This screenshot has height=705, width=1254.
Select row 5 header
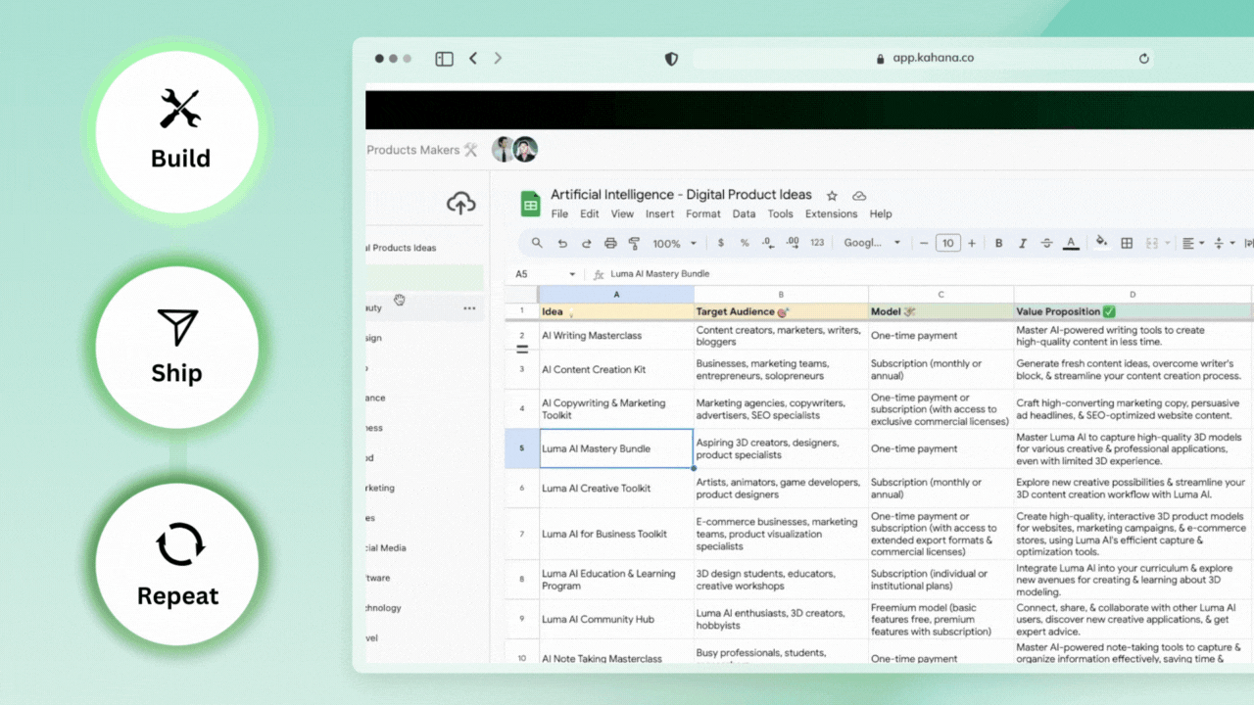click(x=522, y=448)
